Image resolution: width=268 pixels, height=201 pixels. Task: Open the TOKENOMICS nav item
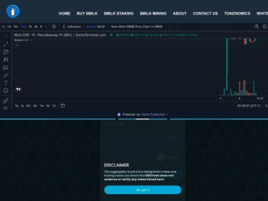pyautogui.click(x=237, y=13)
